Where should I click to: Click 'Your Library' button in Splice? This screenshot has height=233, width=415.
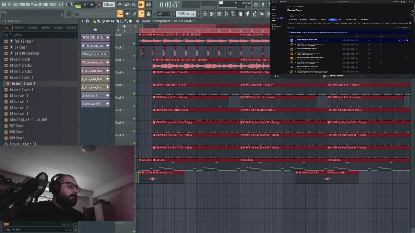point(293,19)
